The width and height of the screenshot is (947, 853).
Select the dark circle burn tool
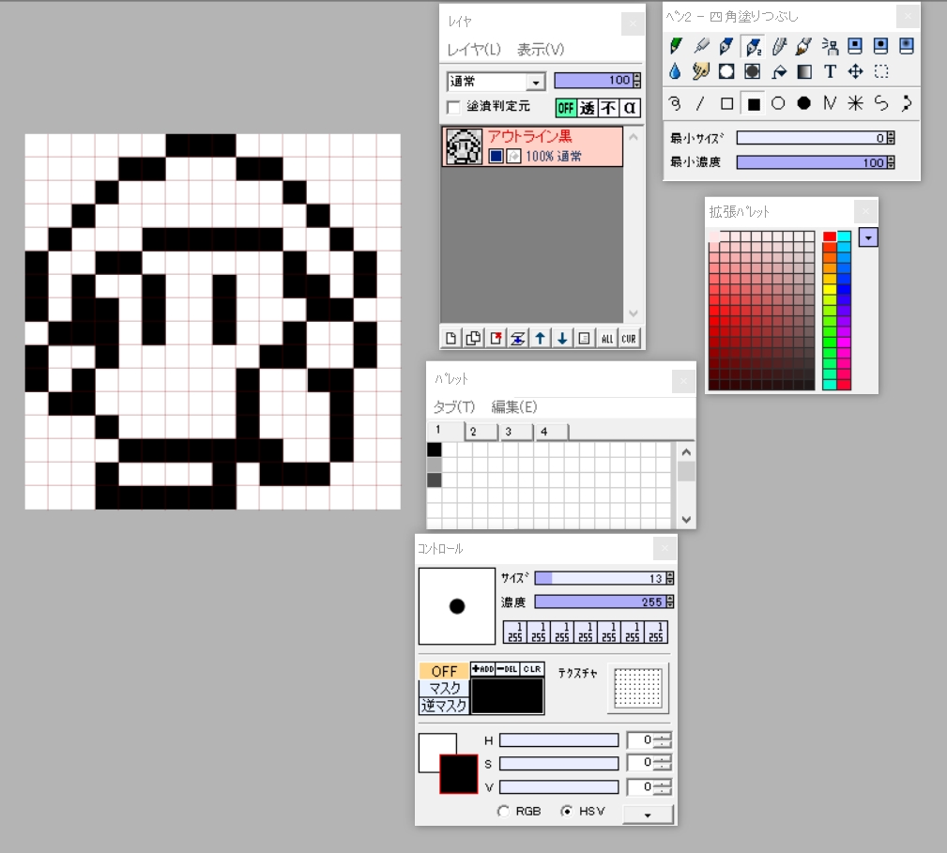[753, 72]
